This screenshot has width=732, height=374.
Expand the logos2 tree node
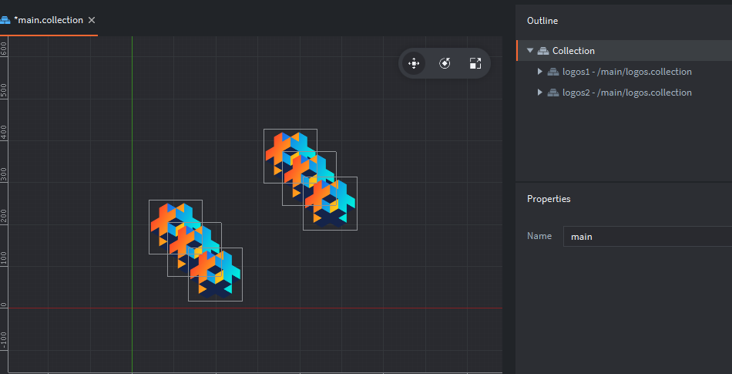[540, 93]
